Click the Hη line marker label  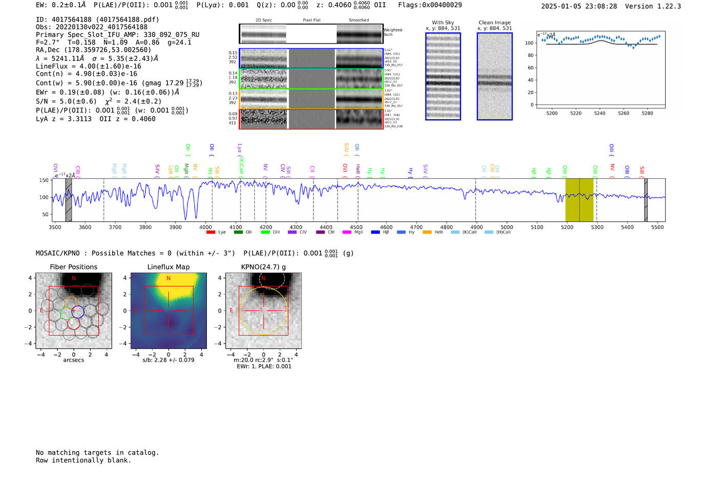point(210,172)
